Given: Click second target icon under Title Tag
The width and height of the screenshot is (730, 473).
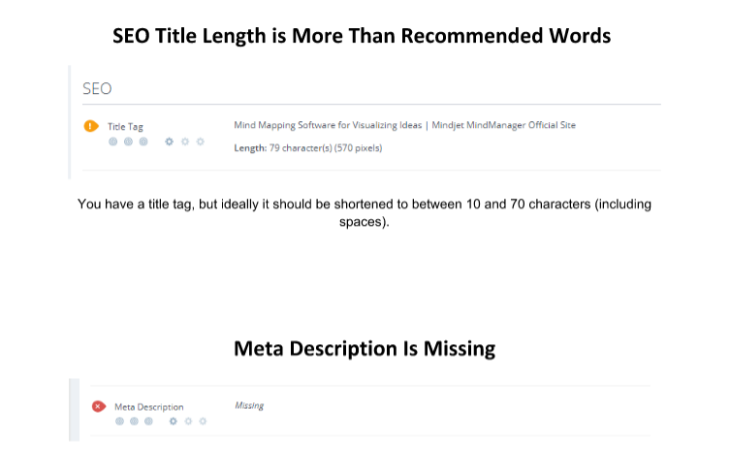Looking at the screenshot, I should pos(128,142).
